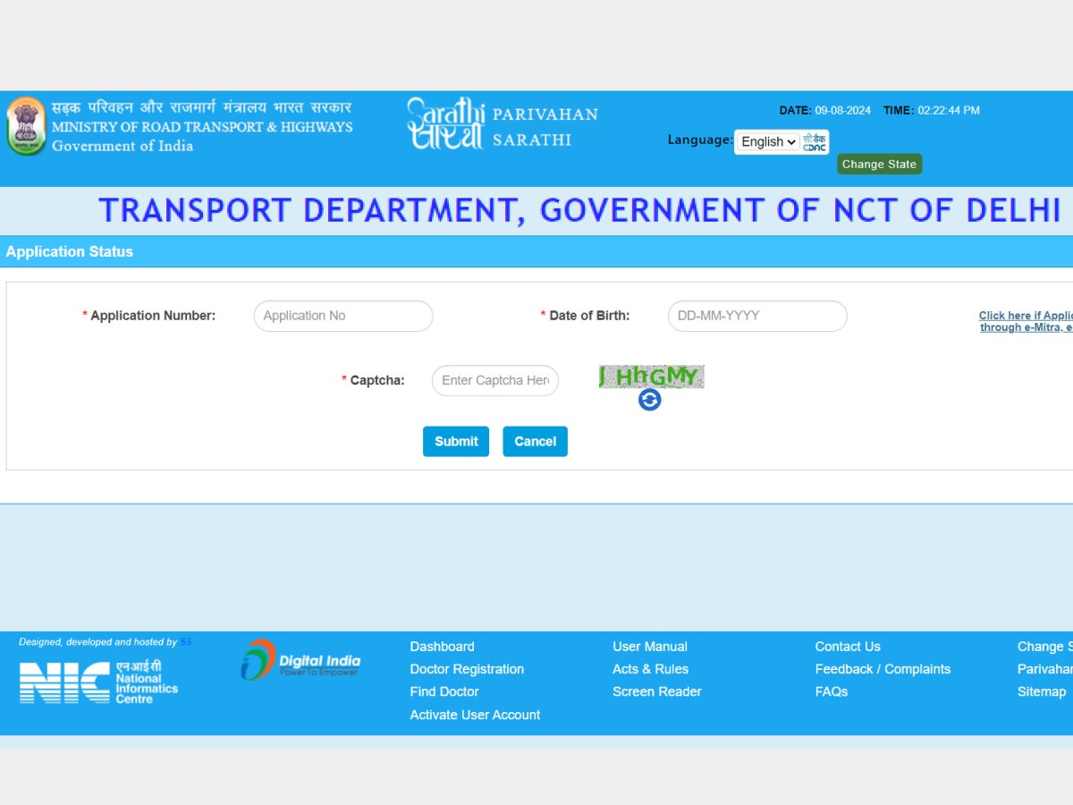Open the Dashboard menu in footer
1073x805 pixels.
pos(442,646)
